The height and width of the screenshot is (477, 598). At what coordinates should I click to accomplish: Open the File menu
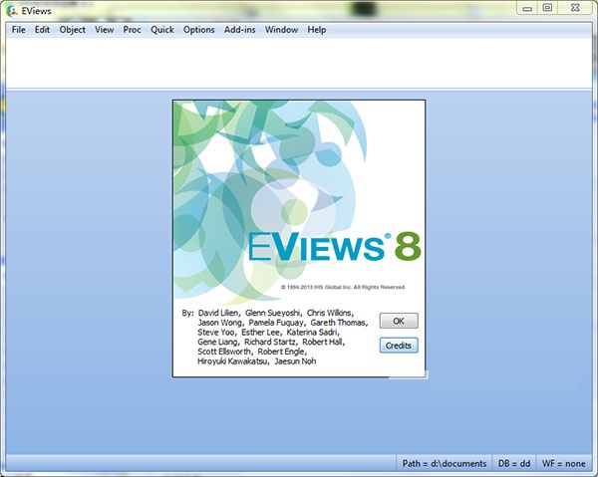[18, 30]
